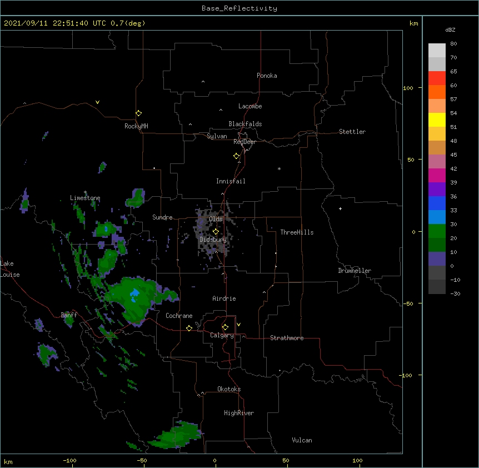Click the RockyMH label
Viewport: 479px width, 468px height.
tap(136, 126)
